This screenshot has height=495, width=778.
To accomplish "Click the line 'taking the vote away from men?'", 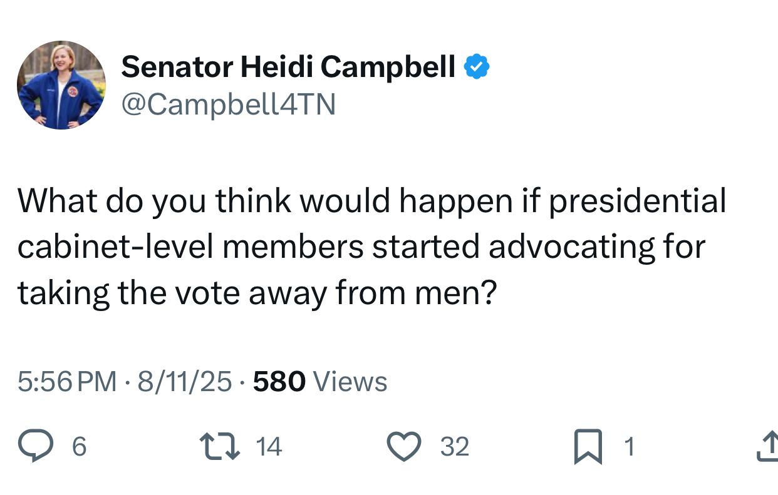I will 257,292.
